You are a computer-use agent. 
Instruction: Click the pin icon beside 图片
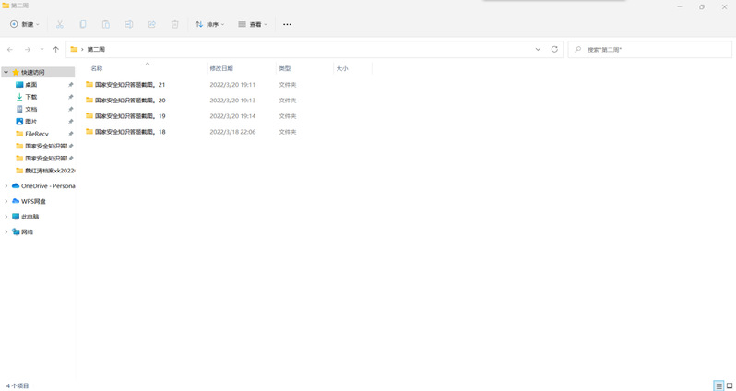coord(71,121)
